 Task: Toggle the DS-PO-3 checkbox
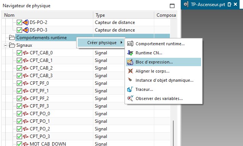click(19, 30)
